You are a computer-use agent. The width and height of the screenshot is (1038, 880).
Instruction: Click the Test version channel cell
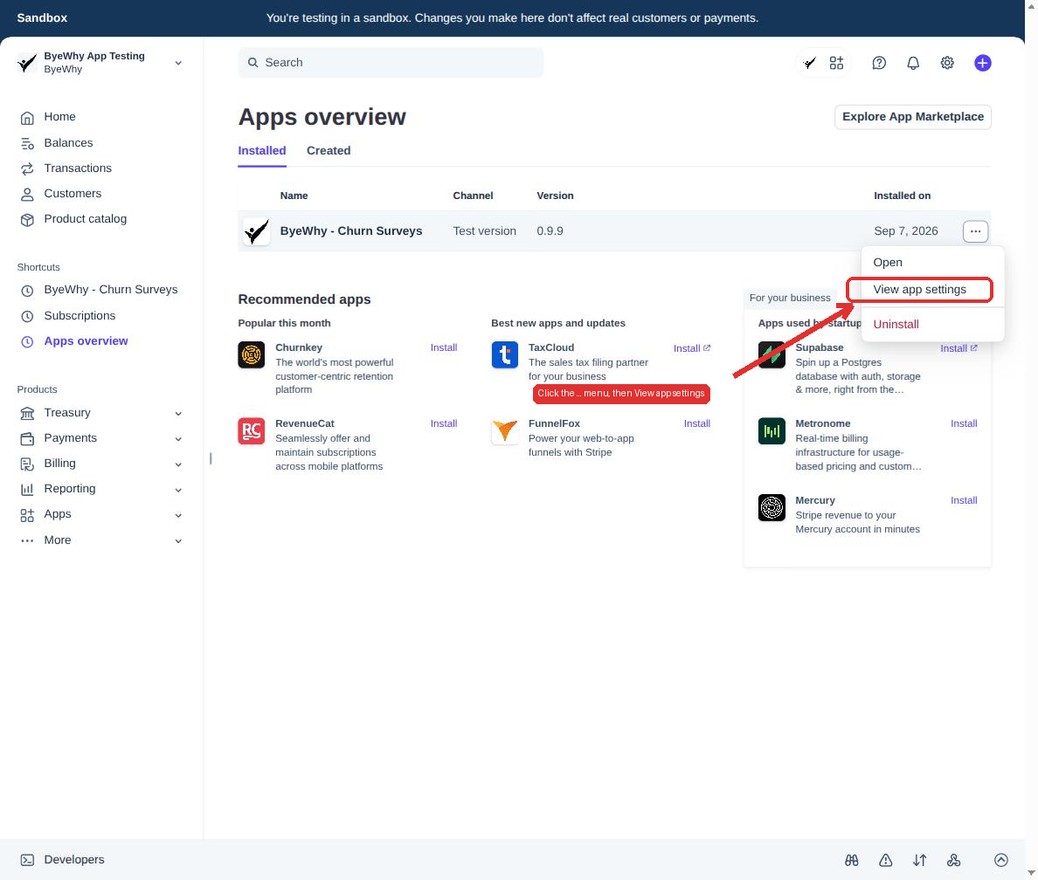[x=485, y=231]
